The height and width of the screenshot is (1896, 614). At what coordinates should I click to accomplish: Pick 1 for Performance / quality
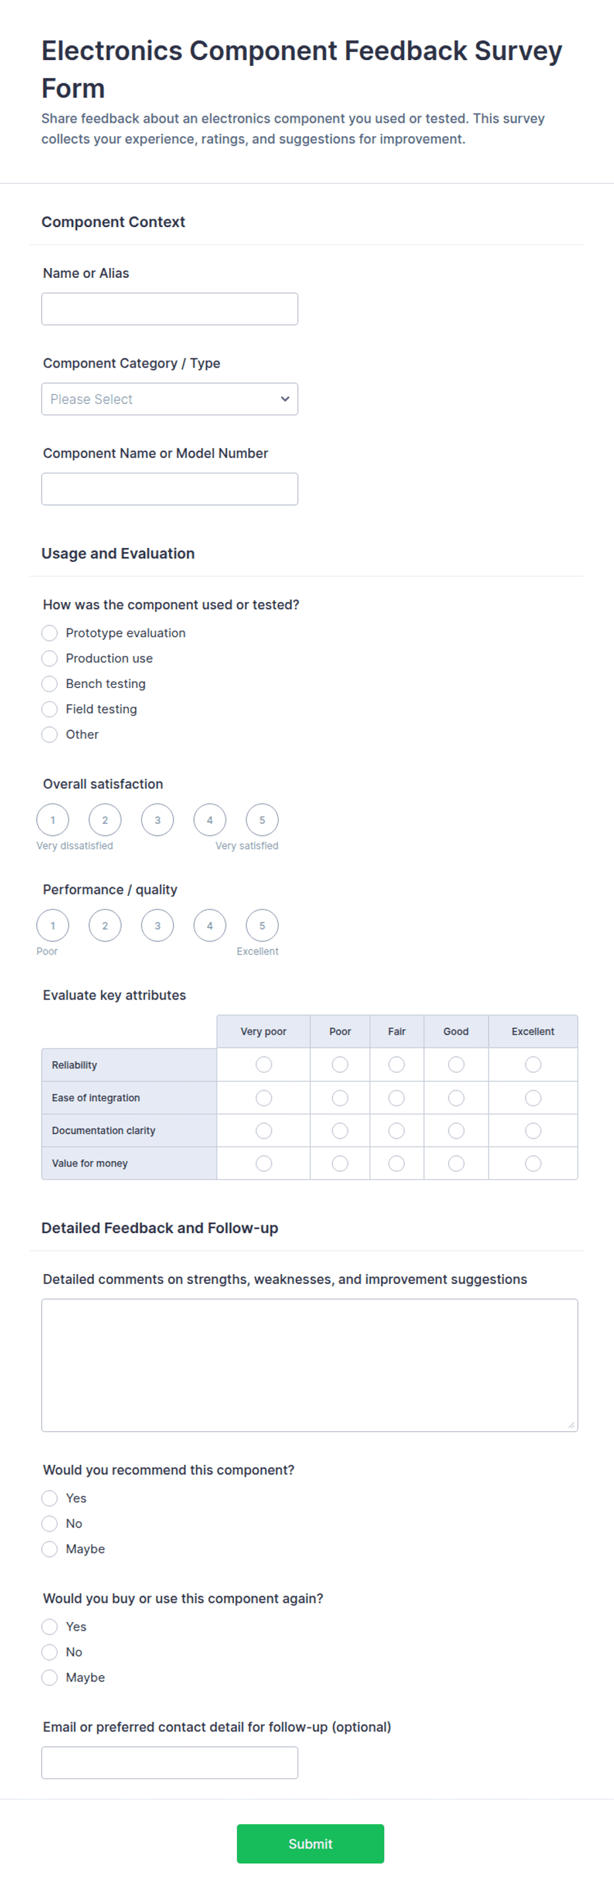52,925
